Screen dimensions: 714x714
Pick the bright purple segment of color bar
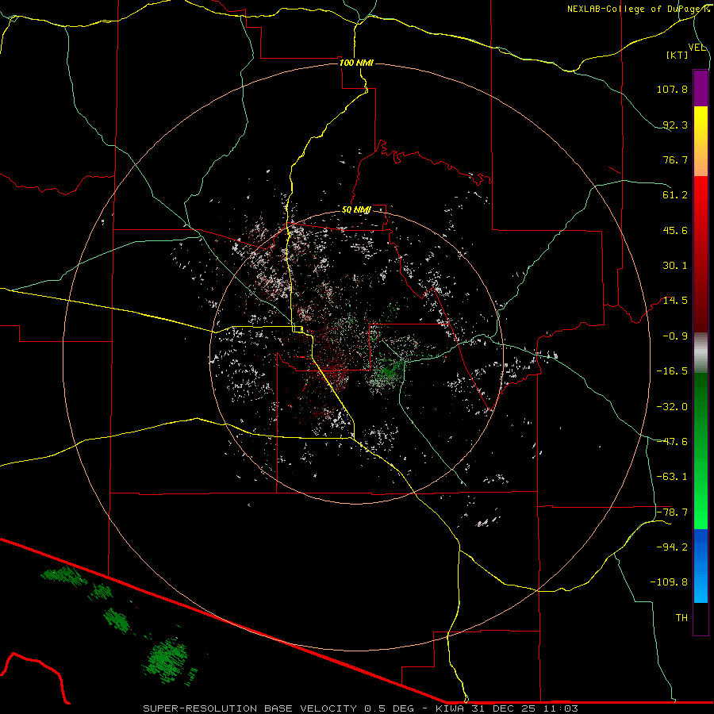coord(701,88)
